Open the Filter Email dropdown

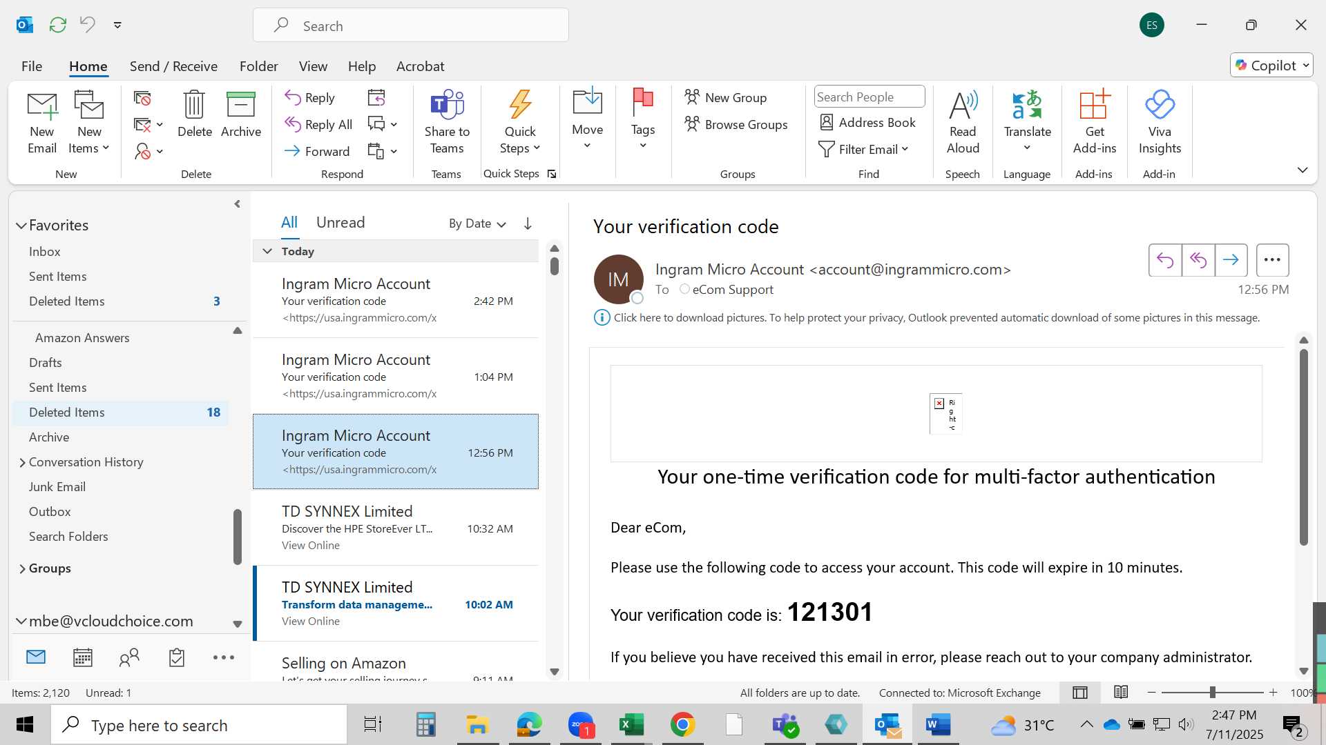click(863, 150)
